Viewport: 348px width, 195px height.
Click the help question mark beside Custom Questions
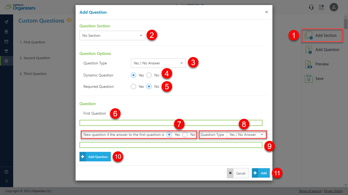[69, 20]
